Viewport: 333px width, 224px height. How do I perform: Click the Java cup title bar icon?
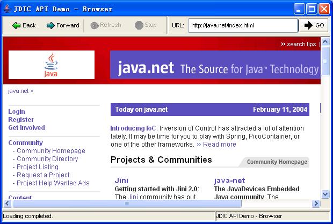pyautogui.click(x=7, y=9)
